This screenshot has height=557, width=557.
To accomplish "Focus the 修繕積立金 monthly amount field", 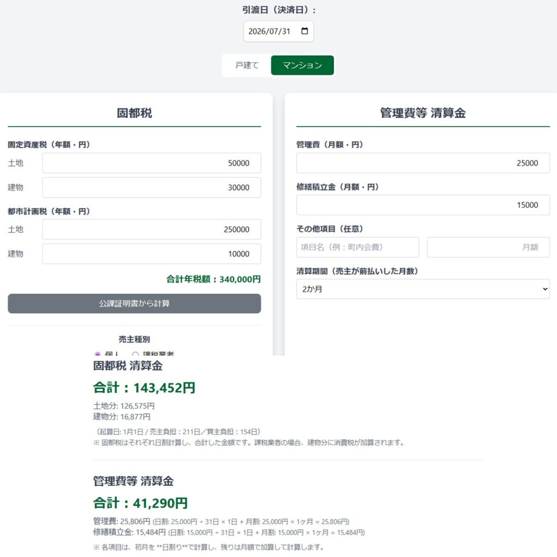I will pyautogui.click(x=423, y=205).
